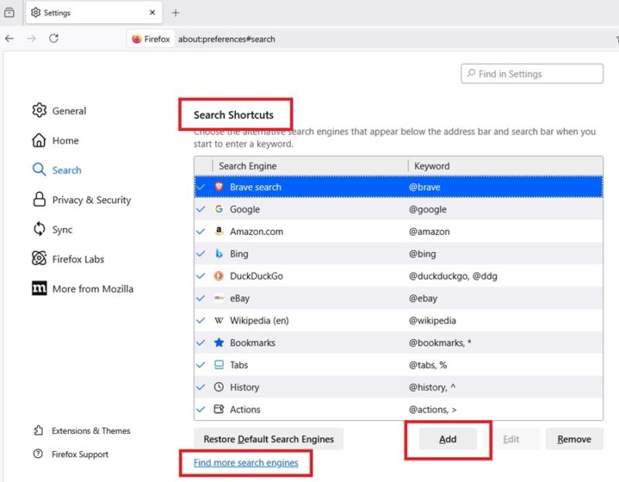Click the Wikipedia "W" icon
Viewport: 619px width, 482px height.
pos(219,320)
